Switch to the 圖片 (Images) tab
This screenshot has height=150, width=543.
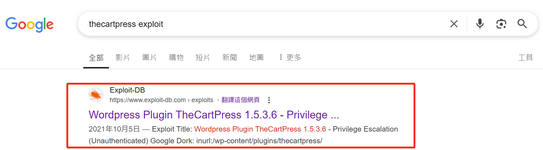150,57
